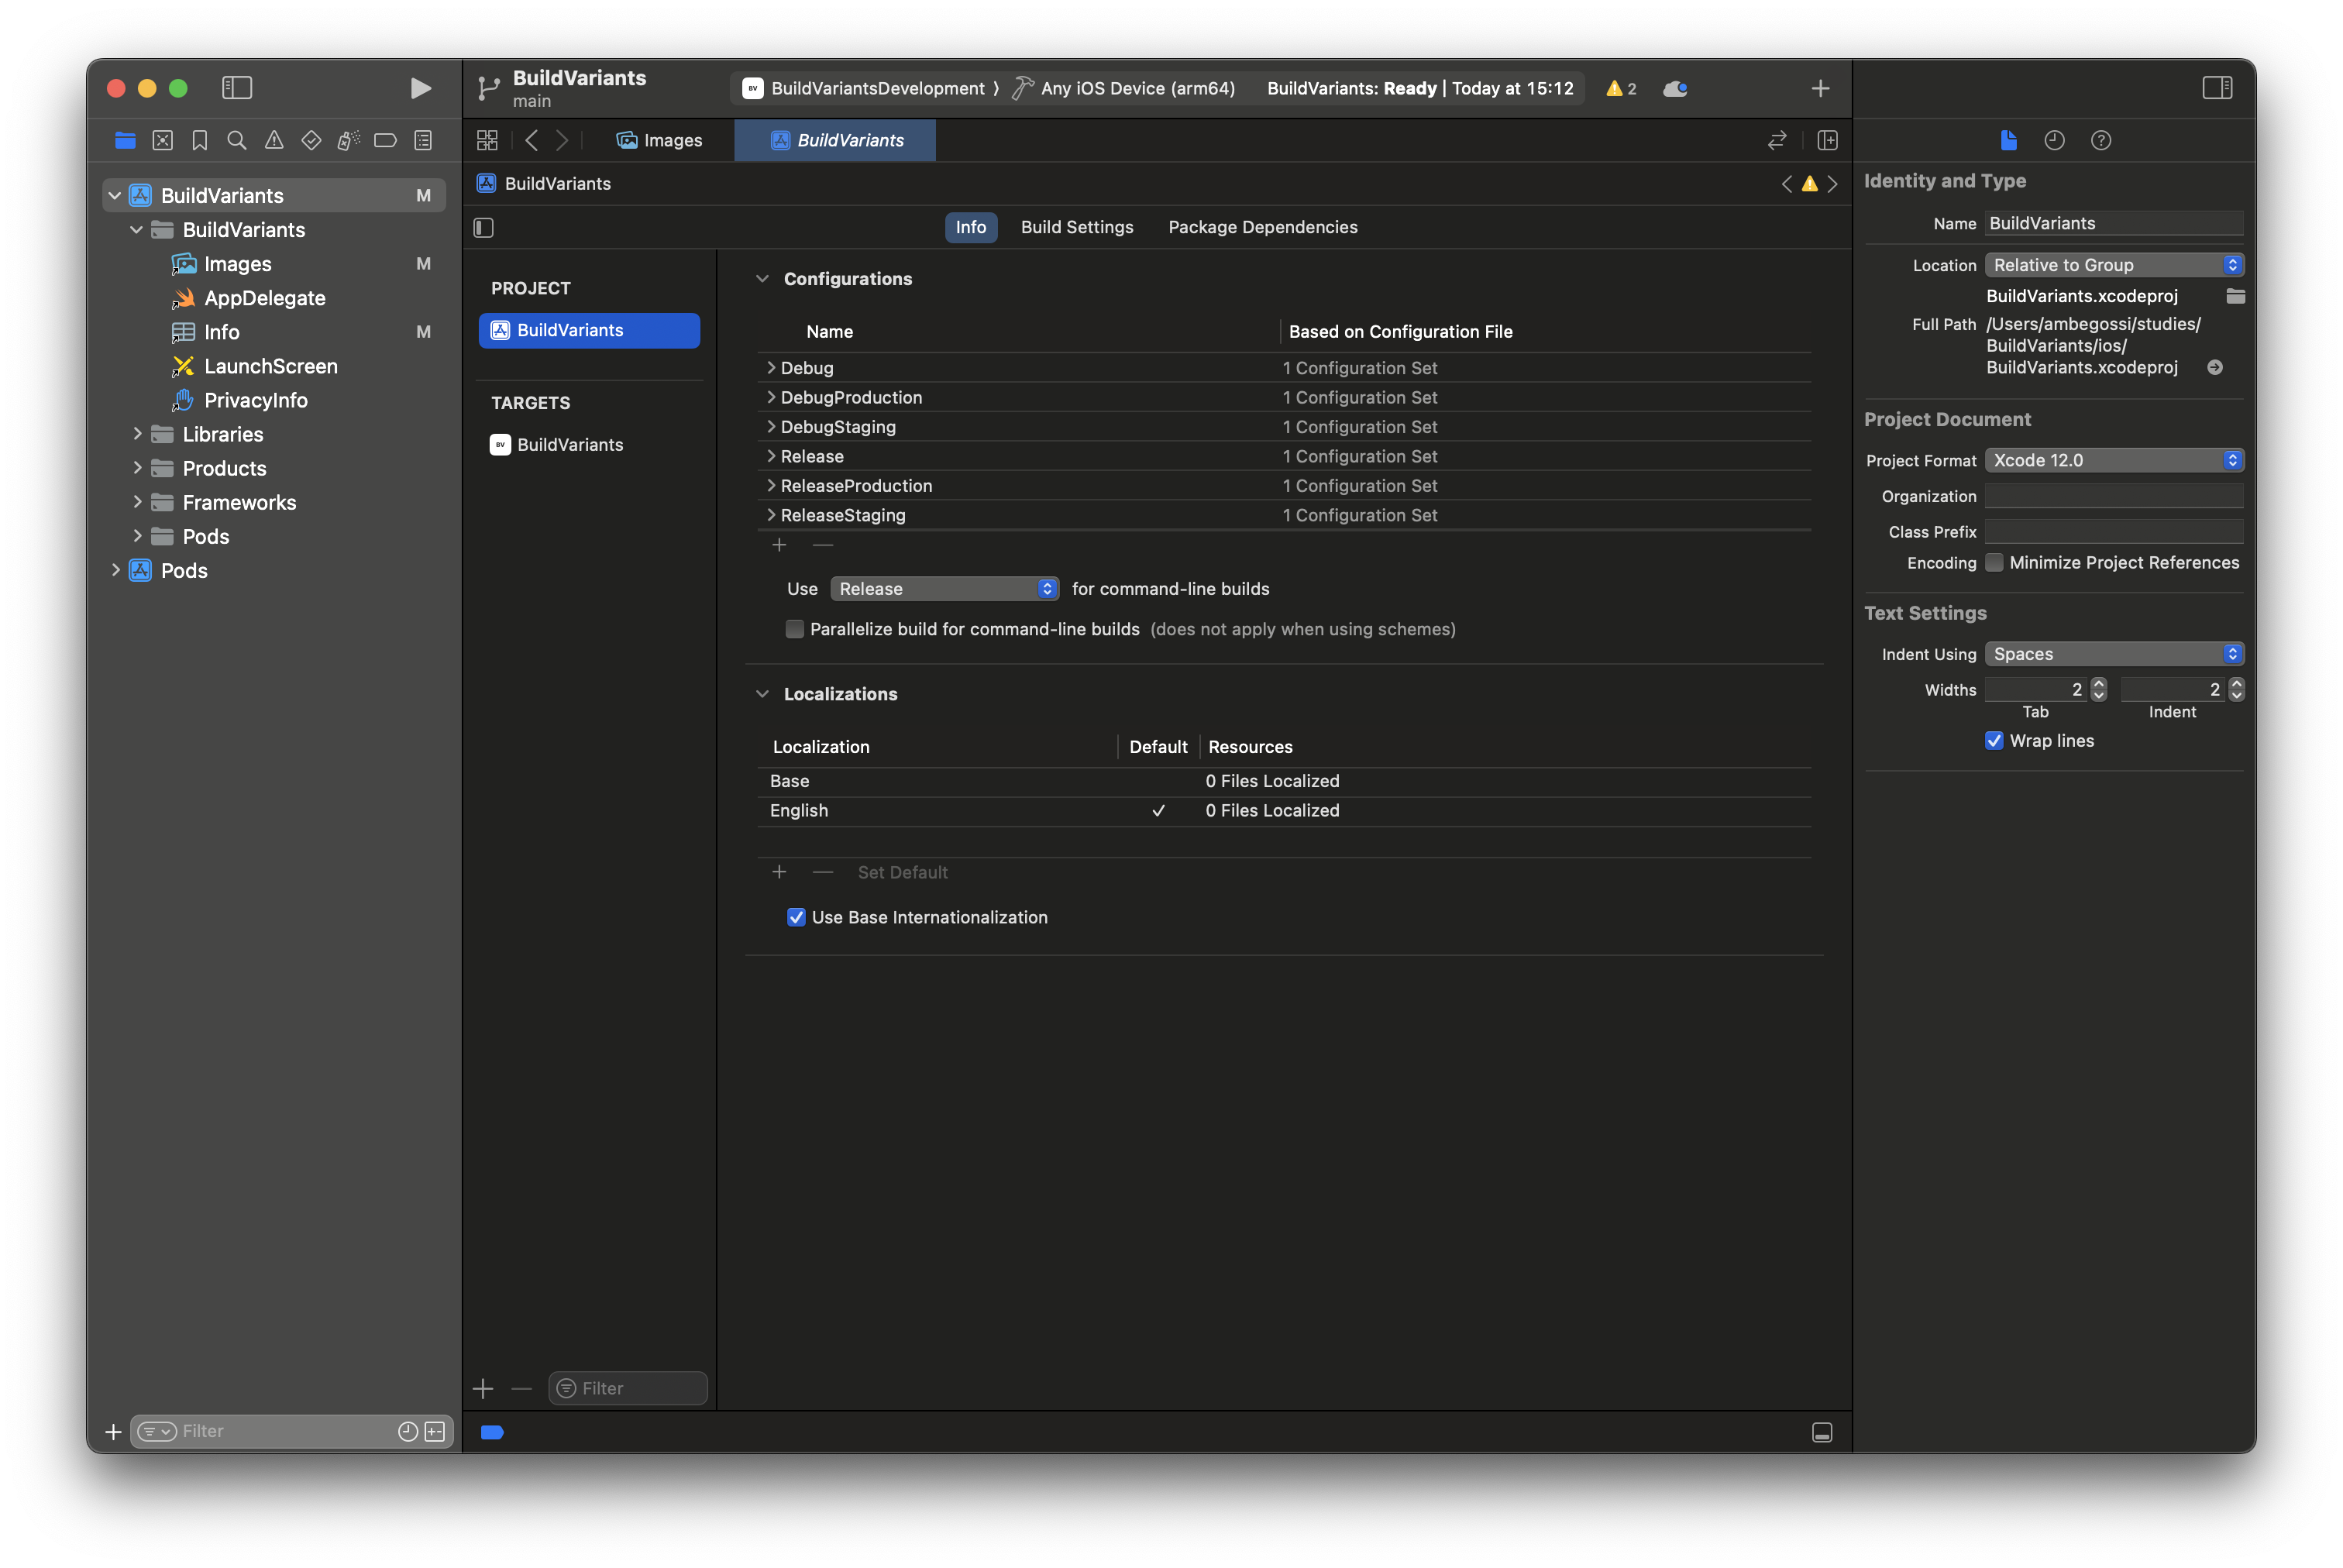Toggle the debug area panel
The width and height of the screenshot is (2343, 1568).
[x=1822, y=1433]
